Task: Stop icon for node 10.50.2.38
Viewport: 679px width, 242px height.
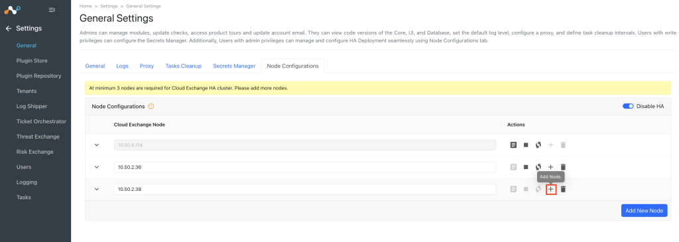Action: [526, 189]
